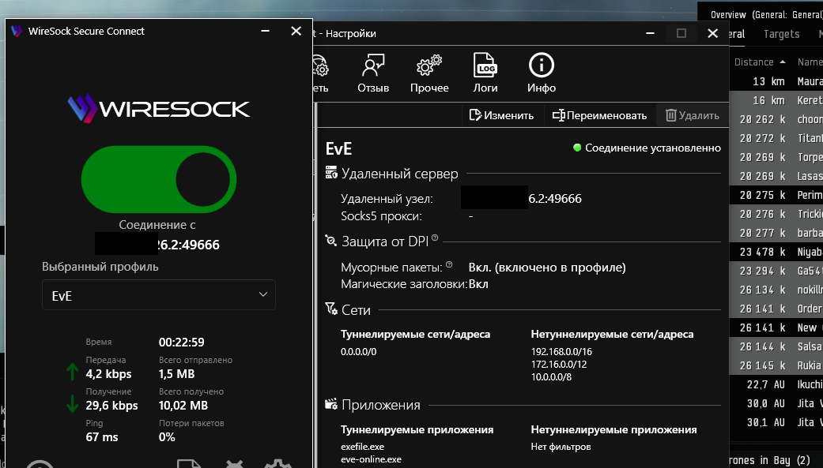Click the total sent value 1,5 MB
This screenshot has width=823, height=468.
(176, 373)
